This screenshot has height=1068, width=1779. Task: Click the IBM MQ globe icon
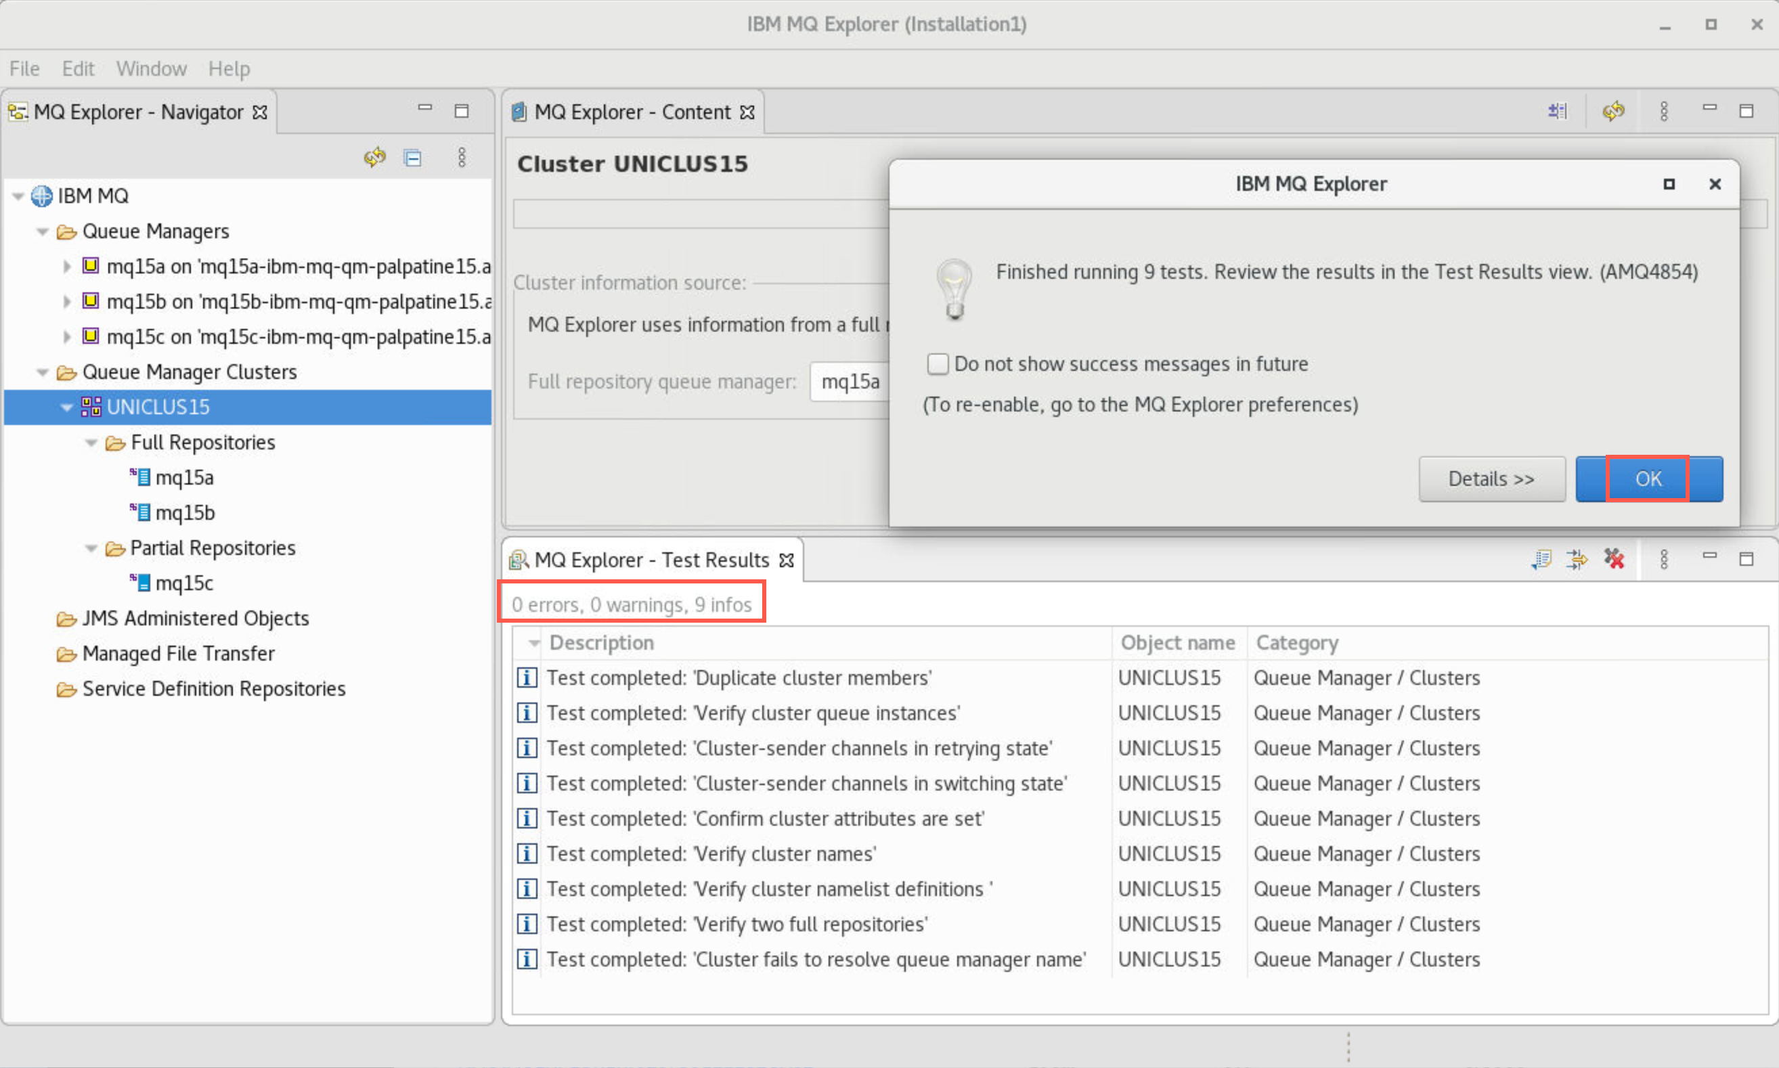pyautogui.click(x=42, y=196)
